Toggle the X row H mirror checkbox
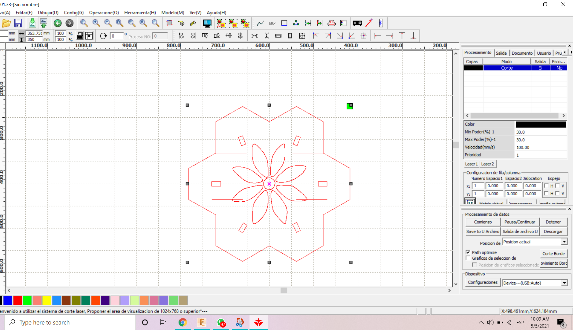Image resolution: width=573 pixels, height=330 pixels. 546,186
